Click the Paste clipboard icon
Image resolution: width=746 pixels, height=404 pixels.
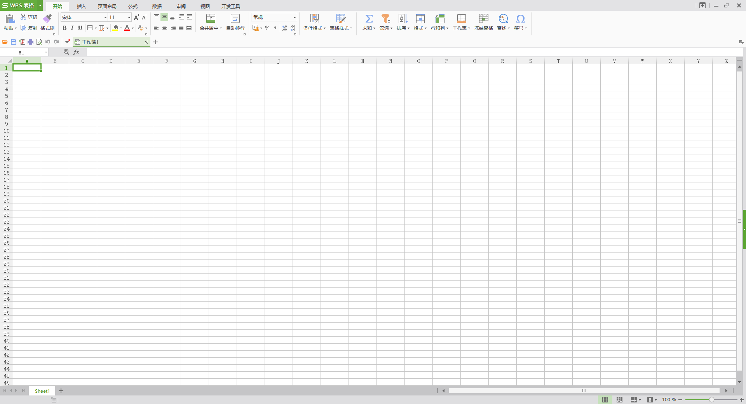click(10, 18)
